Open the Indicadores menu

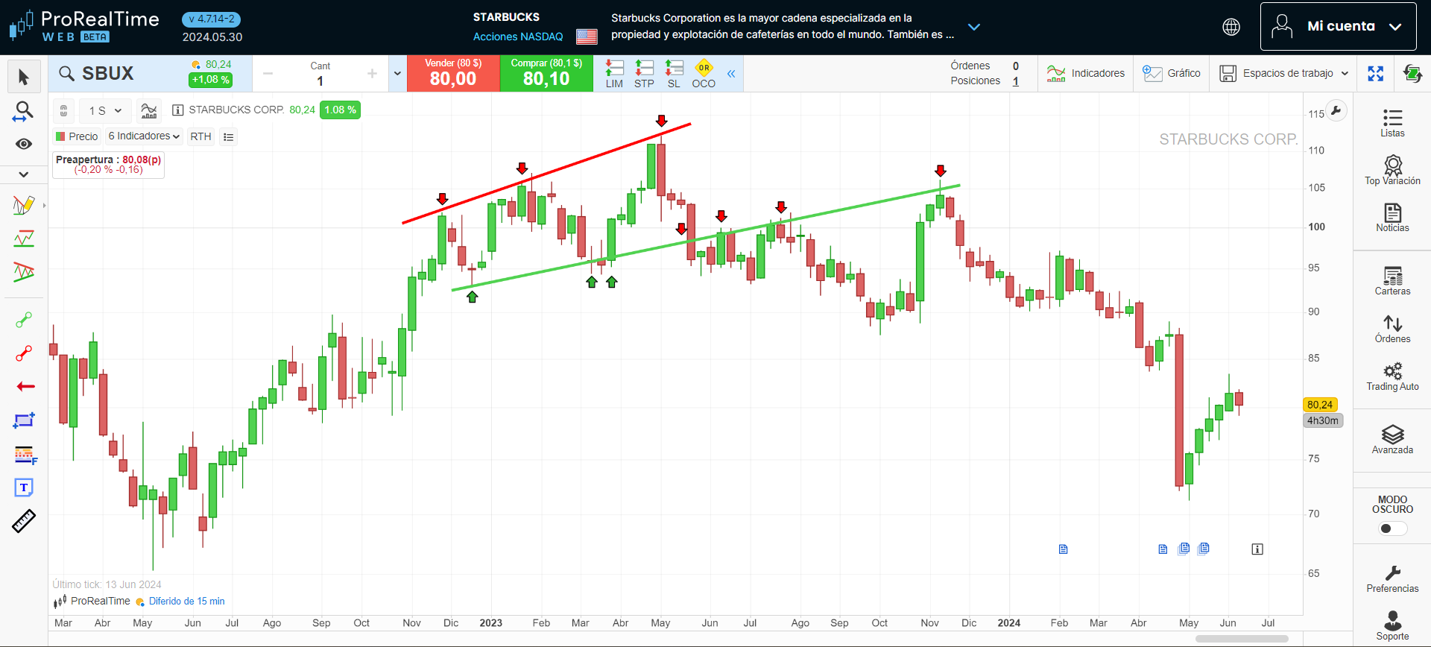pyautogui.click(x=1086, y=73)
